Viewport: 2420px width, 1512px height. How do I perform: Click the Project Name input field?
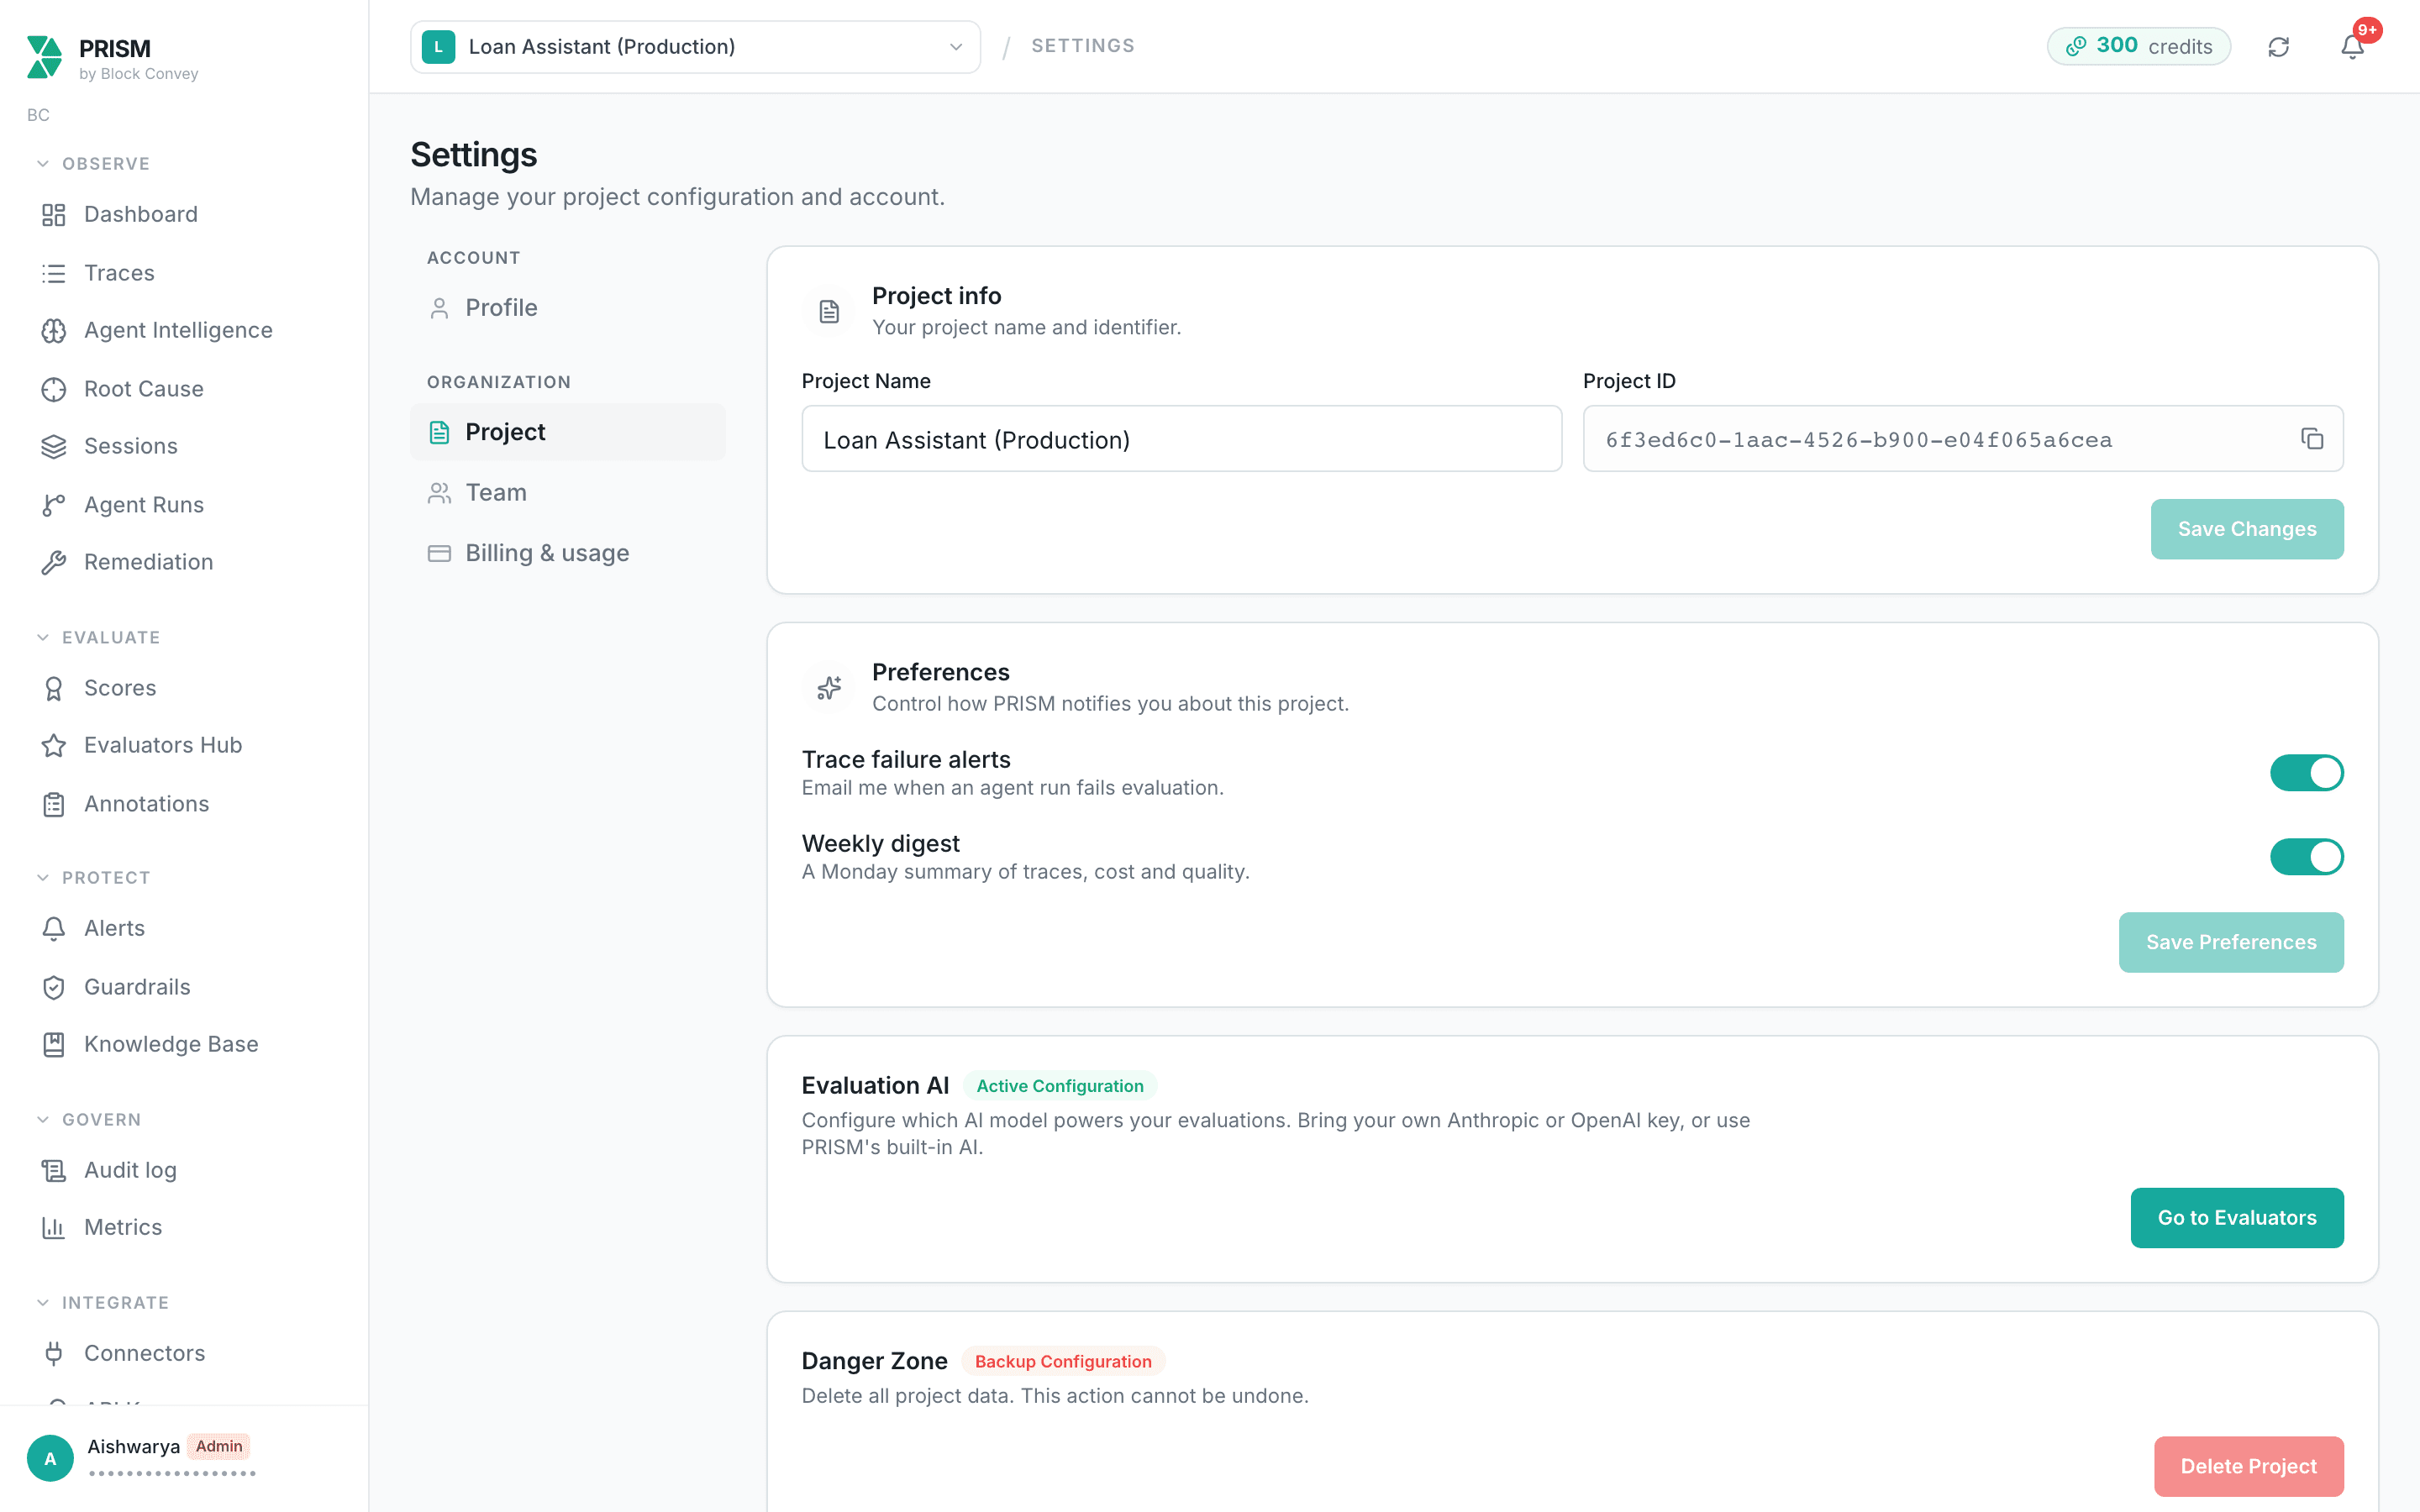click(x=1181, y=439)
